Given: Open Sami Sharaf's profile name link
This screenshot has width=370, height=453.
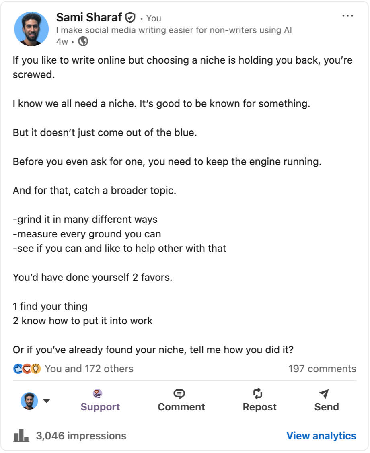Looking at the screenshot, I should [89, 18].
